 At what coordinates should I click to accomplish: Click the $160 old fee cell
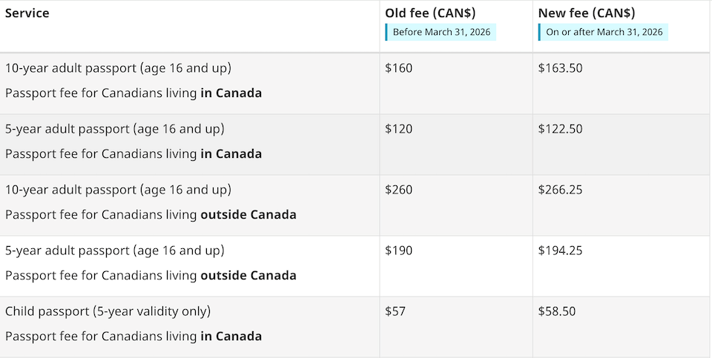pyautogui.click(x=399, y=68)
